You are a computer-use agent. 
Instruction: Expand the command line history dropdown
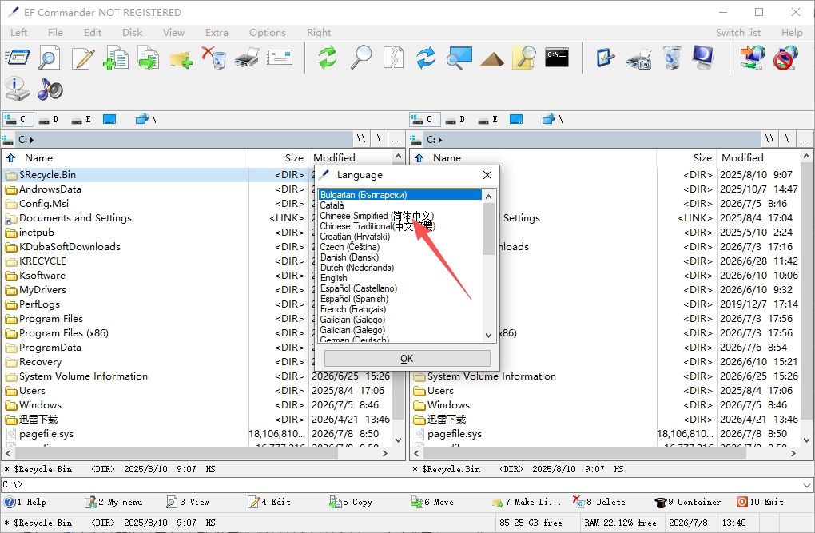pyautogui.click(x=807, y=485)
